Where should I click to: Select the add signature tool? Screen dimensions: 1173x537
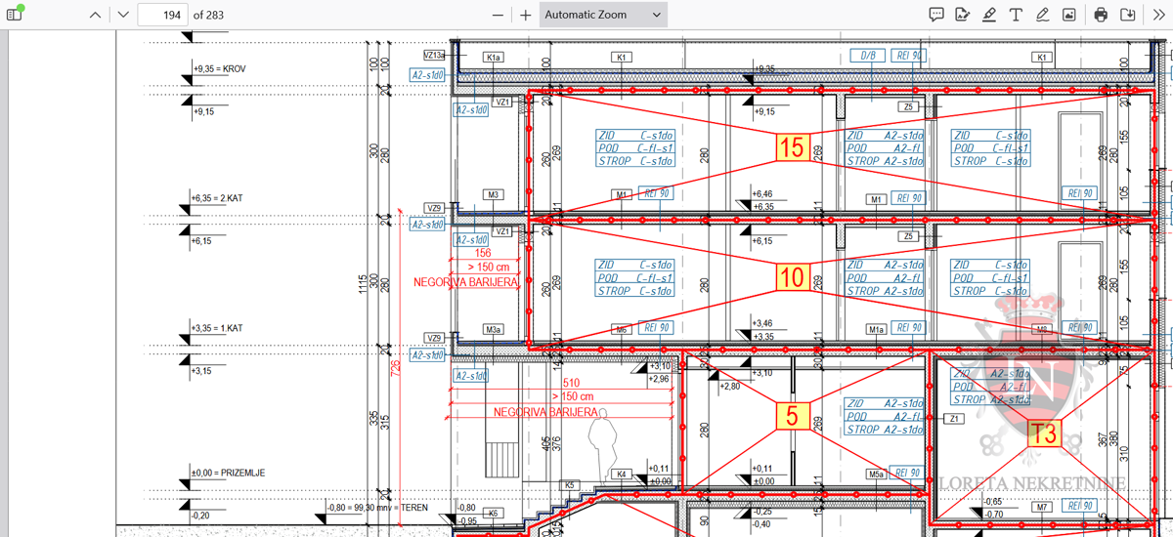click(x=962, y=15)
